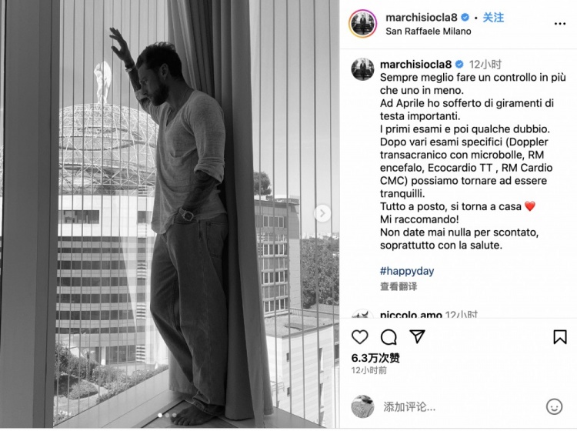Select second carousel dot indicator
This screenshot has height=431, width=577.
(x=167, y=415)
